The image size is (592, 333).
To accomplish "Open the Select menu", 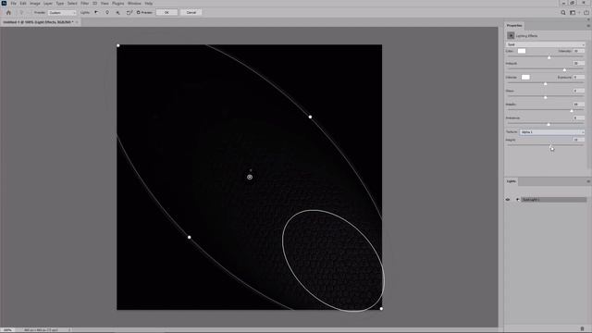I will point(72,4).
